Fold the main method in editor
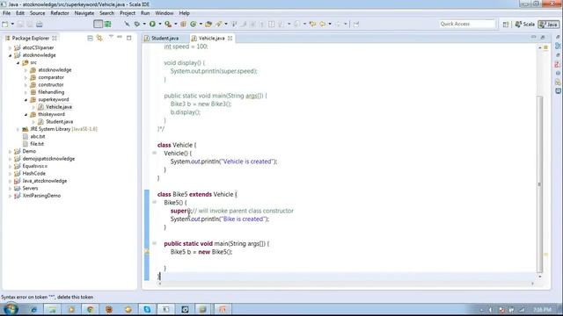The width and height of the screenshot is (563, 316). tap(155, 243)
